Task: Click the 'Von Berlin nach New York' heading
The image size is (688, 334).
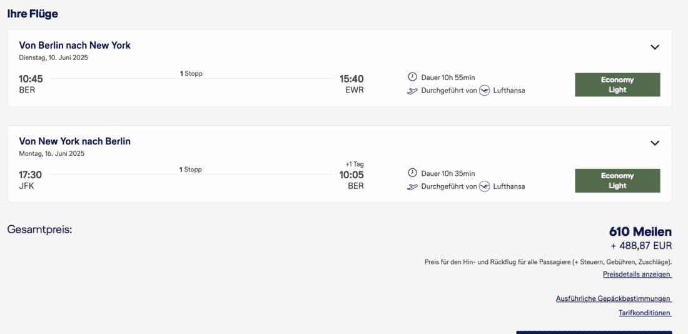Action: pyautogui.click(x=75, y=46)
